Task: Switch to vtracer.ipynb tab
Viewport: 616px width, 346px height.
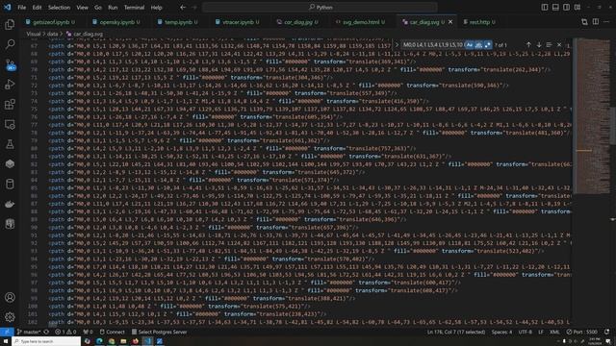Action: click(x=237, y=22)
